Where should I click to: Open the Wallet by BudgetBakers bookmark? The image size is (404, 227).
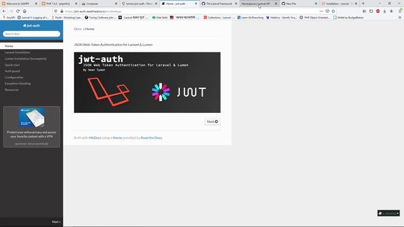pyautogui.click(x=348, y=18)
